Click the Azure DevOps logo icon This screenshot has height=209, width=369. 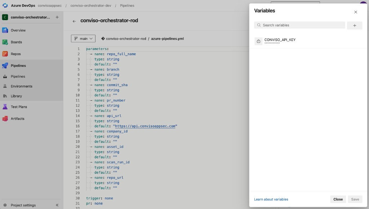[5, 5]
